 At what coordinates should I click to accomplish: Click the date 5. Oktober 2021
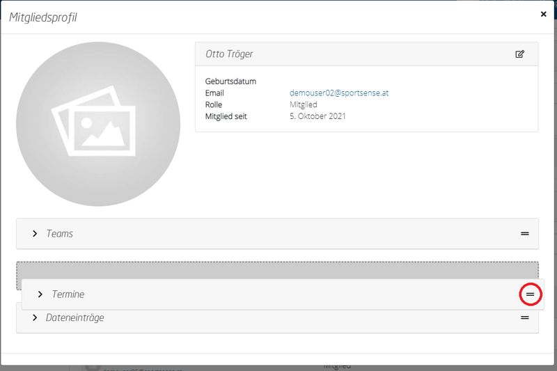pyautogui.click(x=317, y=116)
